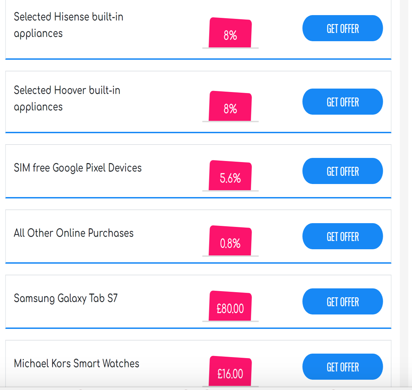Get offer for Selected Hisense built-in appliances

point(343,28)
